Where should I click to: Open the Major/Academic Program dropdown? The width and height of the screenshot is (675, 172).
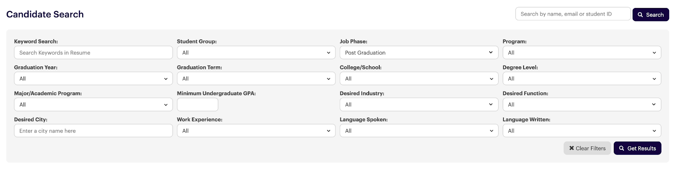tap(93, 105)
